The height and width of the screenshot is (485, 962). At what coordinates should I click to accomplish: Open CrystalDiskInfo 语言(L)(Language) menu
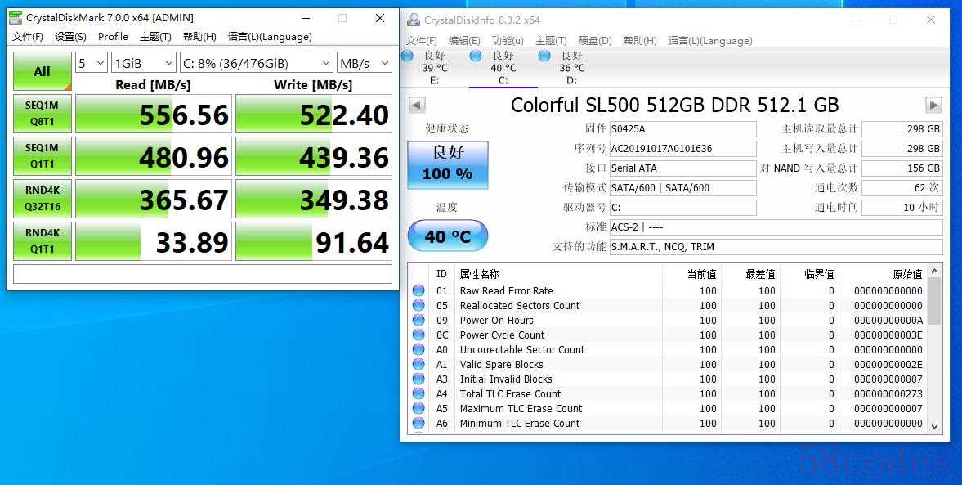tap(710, 41)
